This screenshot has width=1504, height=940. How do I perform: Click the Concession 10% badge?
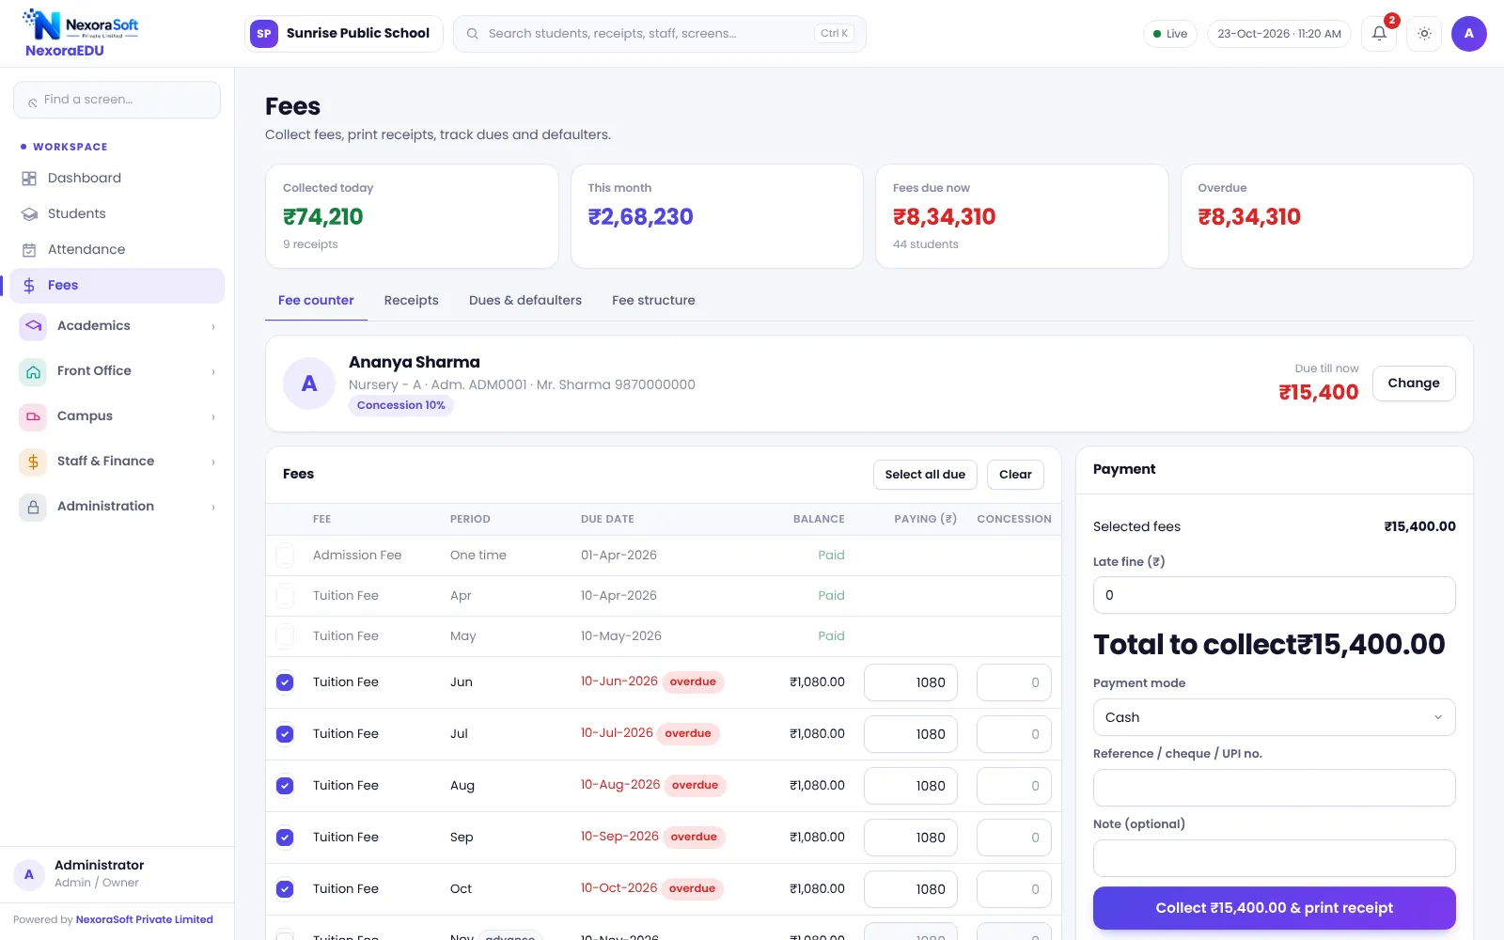(x=401, y=406)
